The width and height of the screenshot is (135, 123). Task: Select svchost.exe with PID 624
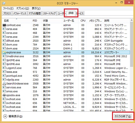click(x=66, y=99)
